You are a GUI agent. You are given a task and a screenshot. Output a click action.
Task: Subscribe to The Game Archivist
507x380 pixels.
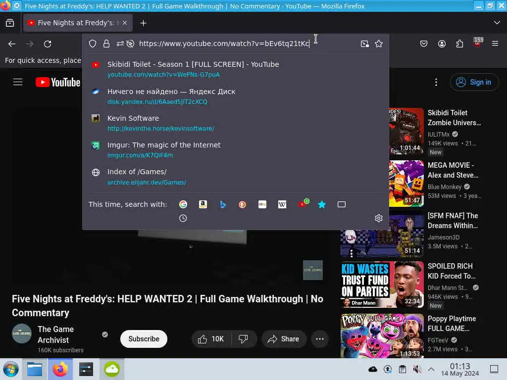point(144,338)
